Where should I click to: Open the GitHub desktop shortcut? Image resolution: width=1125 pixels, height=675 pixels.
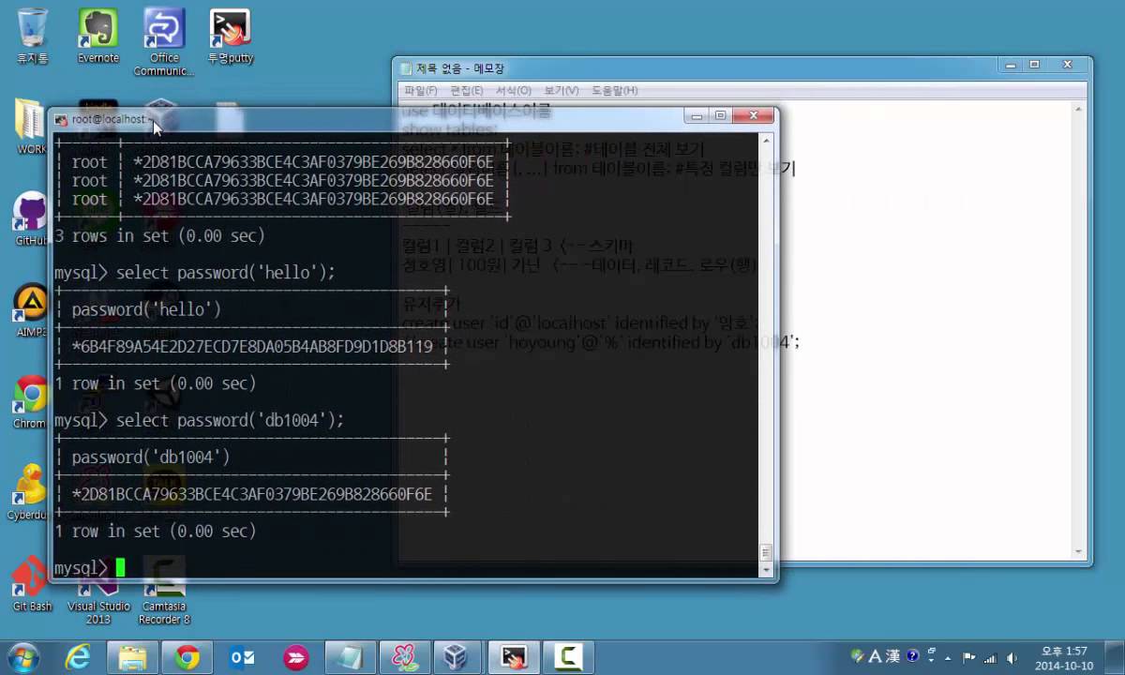coord(31,218)
